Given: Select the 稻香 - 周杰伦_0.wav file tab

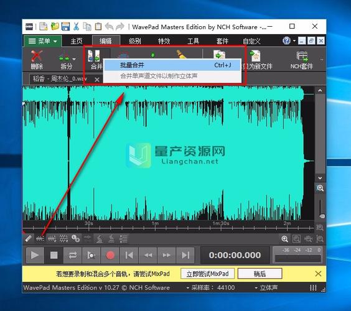Looking at the screenshot, I should point(60,79).
